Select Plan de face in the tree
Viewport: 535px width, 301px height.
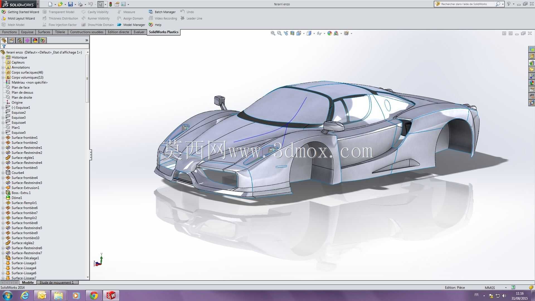[x=20, y=88]
